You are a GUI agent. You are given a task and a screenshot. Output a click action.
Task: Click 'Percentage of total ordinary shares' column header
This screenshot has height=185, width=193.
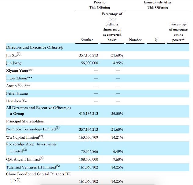point(112,27)
